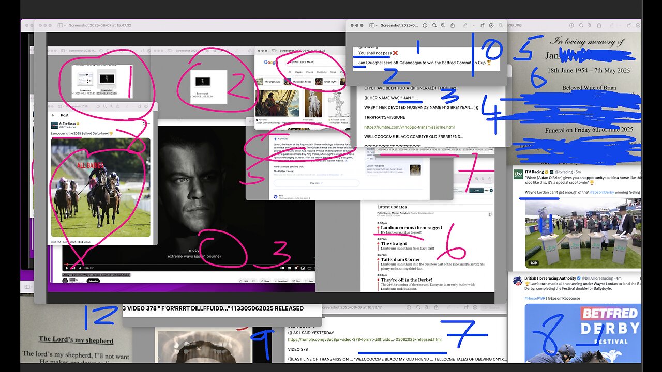Zoom out in the 'You shall not pass' window
Image resolution: width=662 pixels, height=372 pixels.
[x=434, y=25]
